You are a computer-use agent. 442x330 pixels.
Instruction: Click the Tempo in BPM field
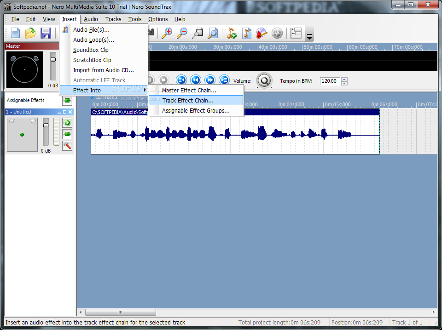[x=330, y=81]
